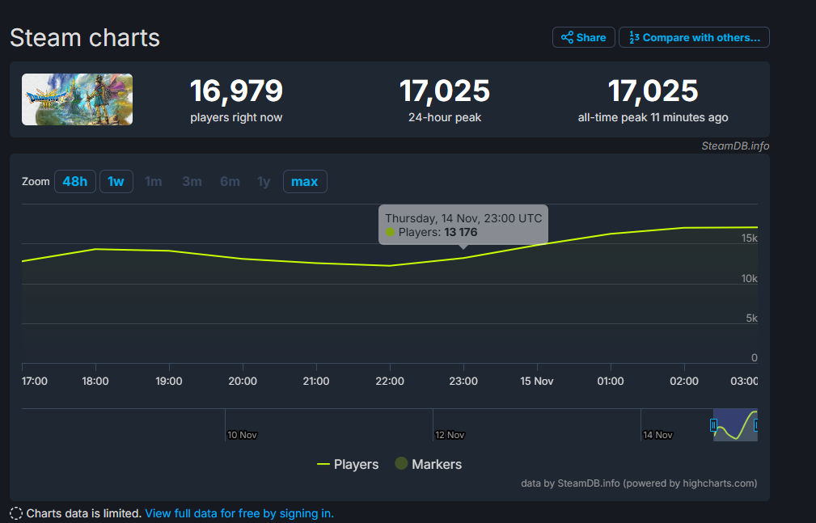Click the Steam charts heading
The width and height of the screenshot is (816, 523).
85,38
